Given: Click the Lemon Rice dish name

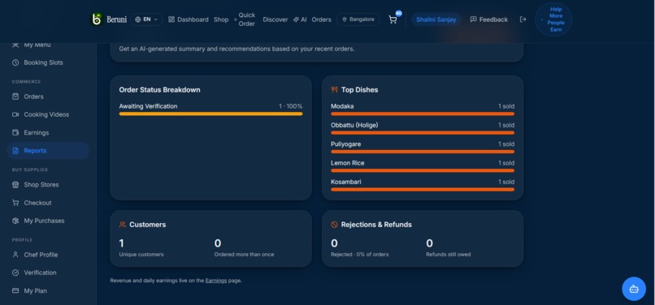Looking at the screenshot, I should pos(348,163).
